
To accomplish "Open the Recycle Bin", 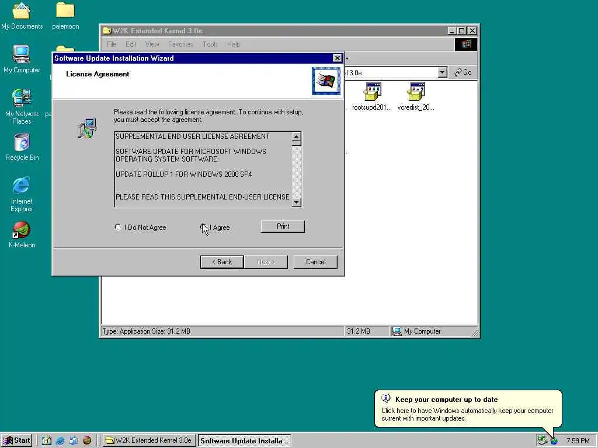I will (22, 146).
